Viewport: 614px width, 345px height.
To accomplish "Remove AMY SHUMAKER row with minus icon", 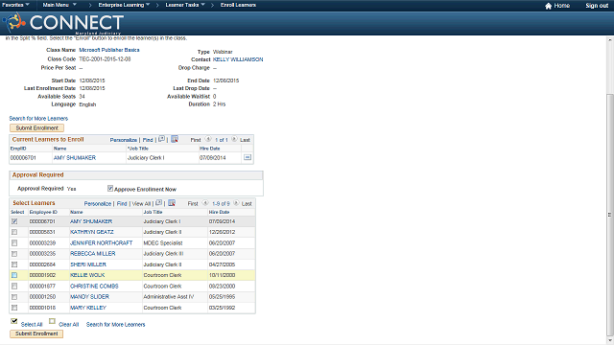I will tap(248, 157).
